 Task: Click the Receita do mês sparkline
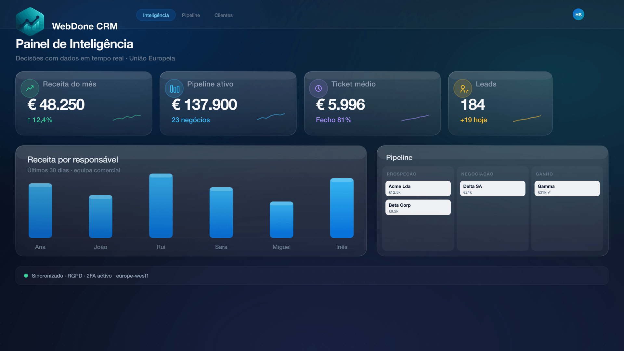pyautogui.click(x=127, y=117)
